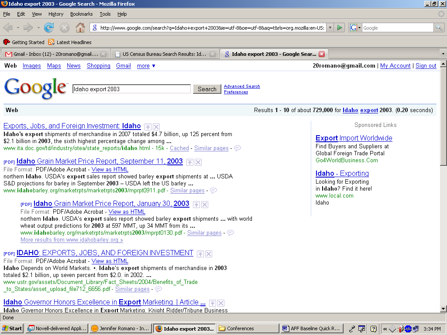Click the vertical scrollbar down arrow
447x335 pixels.
[x=443, y=308]
